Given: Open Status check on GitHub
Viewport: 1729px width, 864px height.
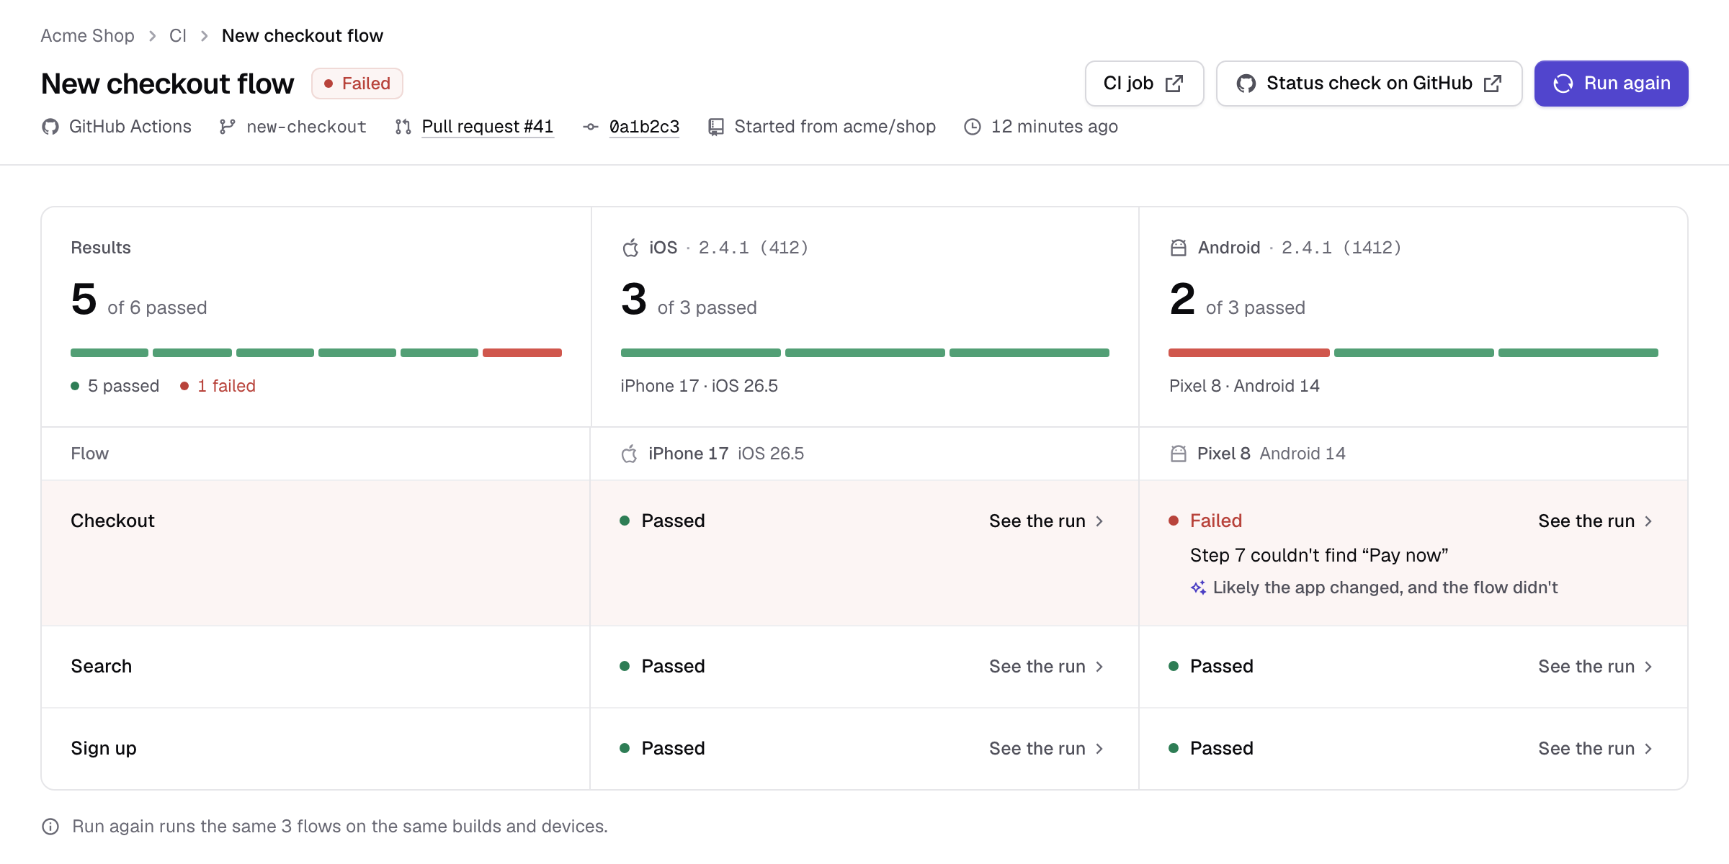Looking at the screenshot, I should (x=1369, y=84).
